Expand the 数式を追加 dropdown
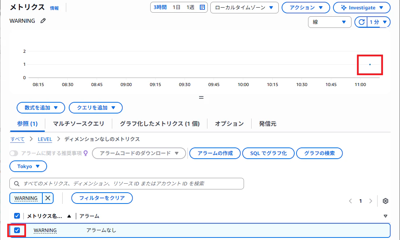This screenshot has width=400, height=240. (x=41, y=108)
